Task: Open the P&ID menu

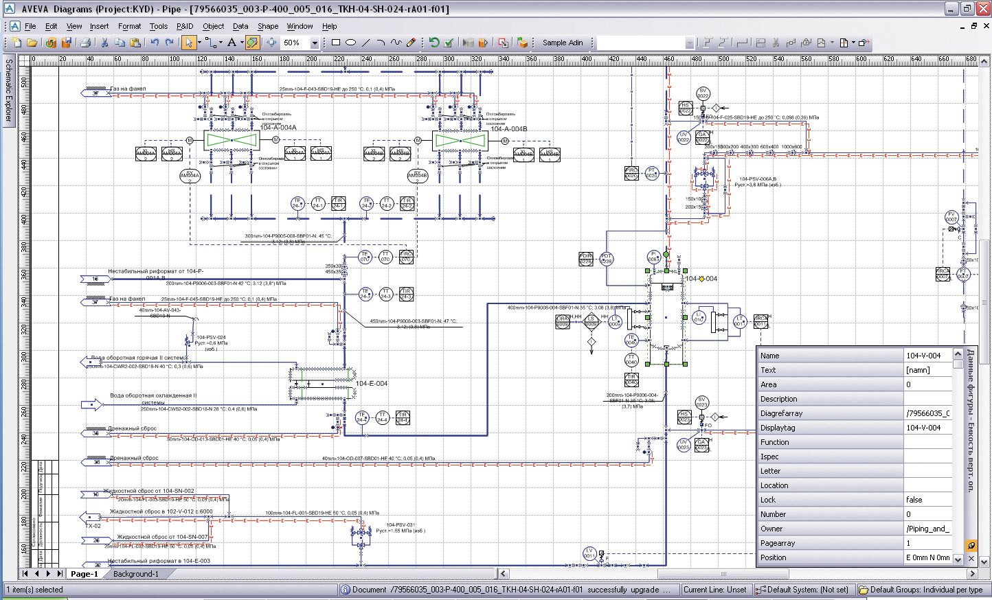Action: [185, 26]
